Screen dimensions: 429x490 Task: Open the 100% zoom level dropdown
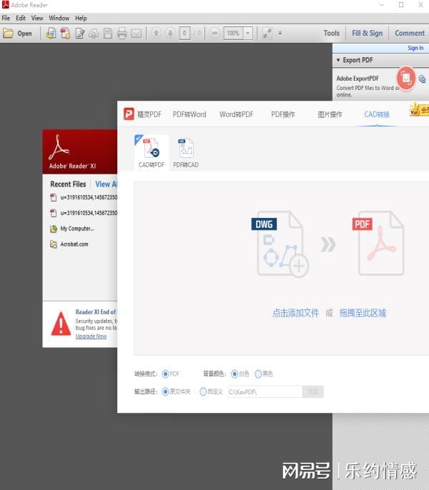point(248,33)
